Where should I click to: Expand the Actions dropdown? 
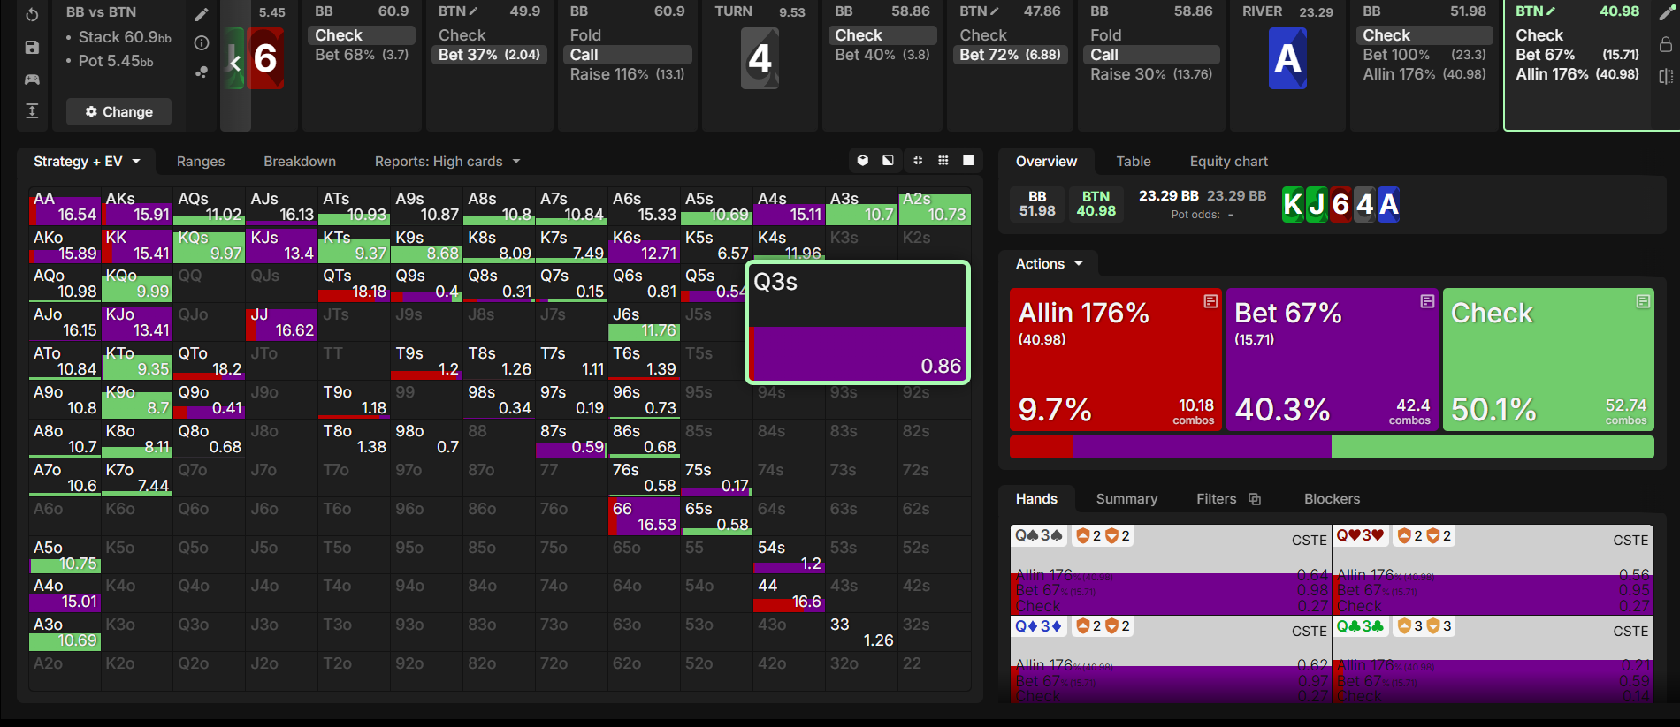[x=1049, y=263]
